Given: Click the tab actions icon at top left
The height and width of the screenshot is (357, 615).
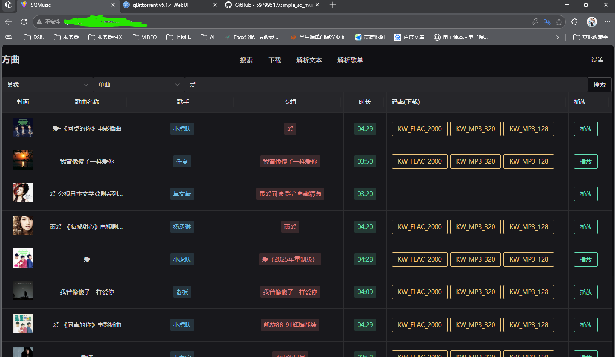Looking at the screenshot, I should coord(8,5).
